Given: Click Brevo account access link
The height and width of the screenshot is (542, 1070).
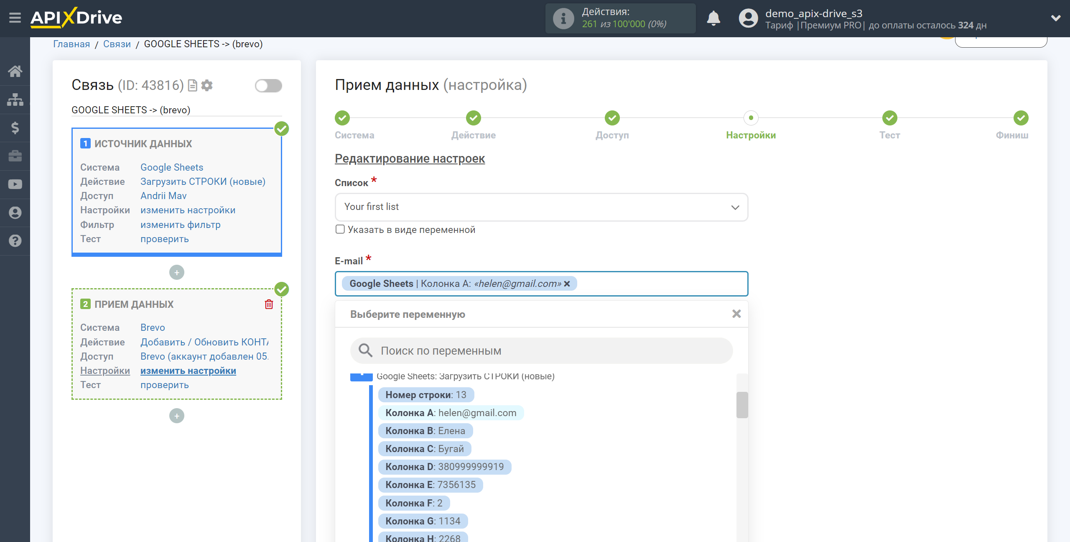Looking at the screenshot, I should click(204, 356).
